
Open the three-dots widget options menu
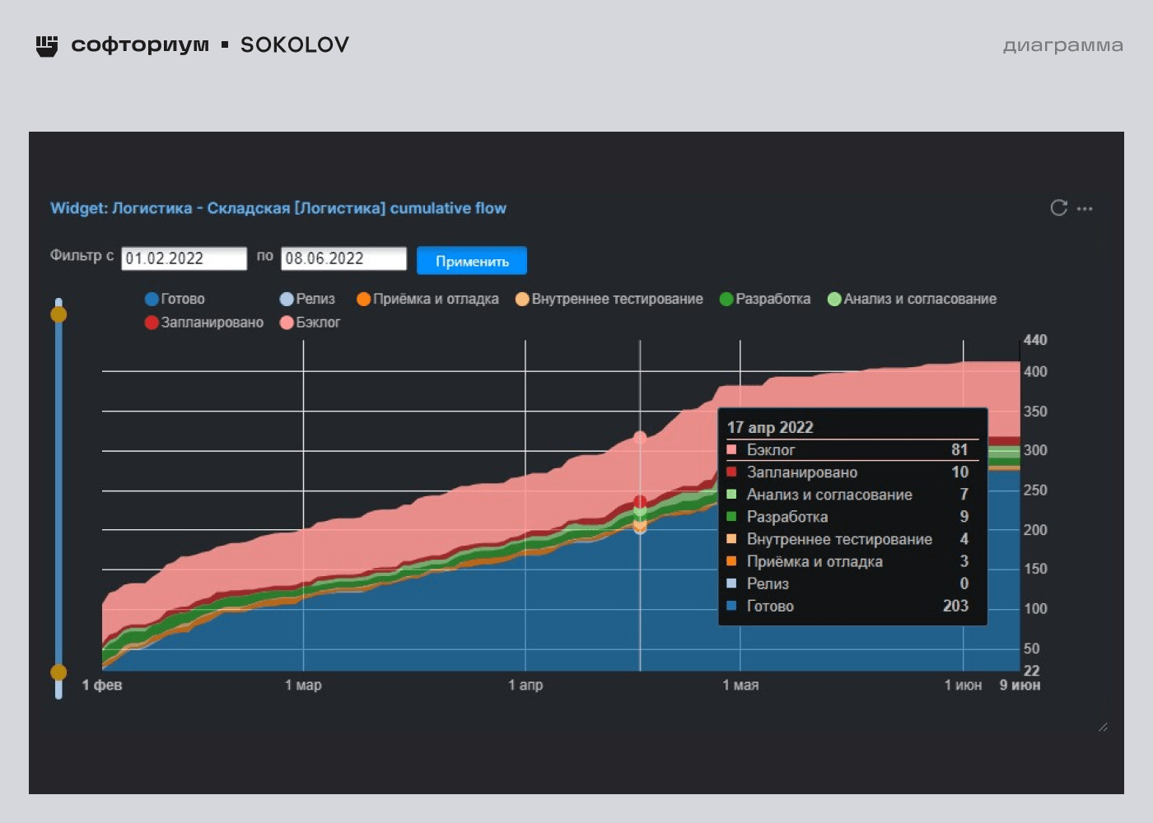pos(1085,209)
